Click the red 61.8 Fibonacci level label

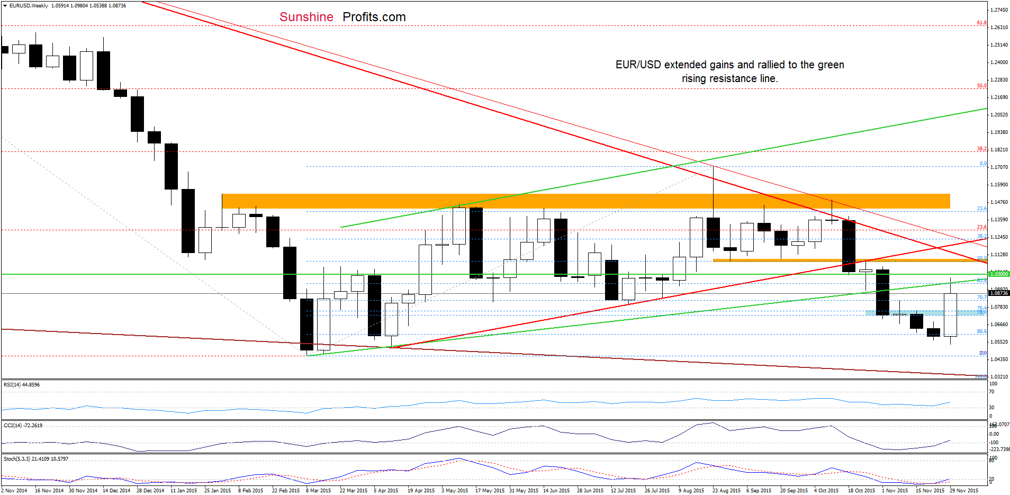(982, 23)
